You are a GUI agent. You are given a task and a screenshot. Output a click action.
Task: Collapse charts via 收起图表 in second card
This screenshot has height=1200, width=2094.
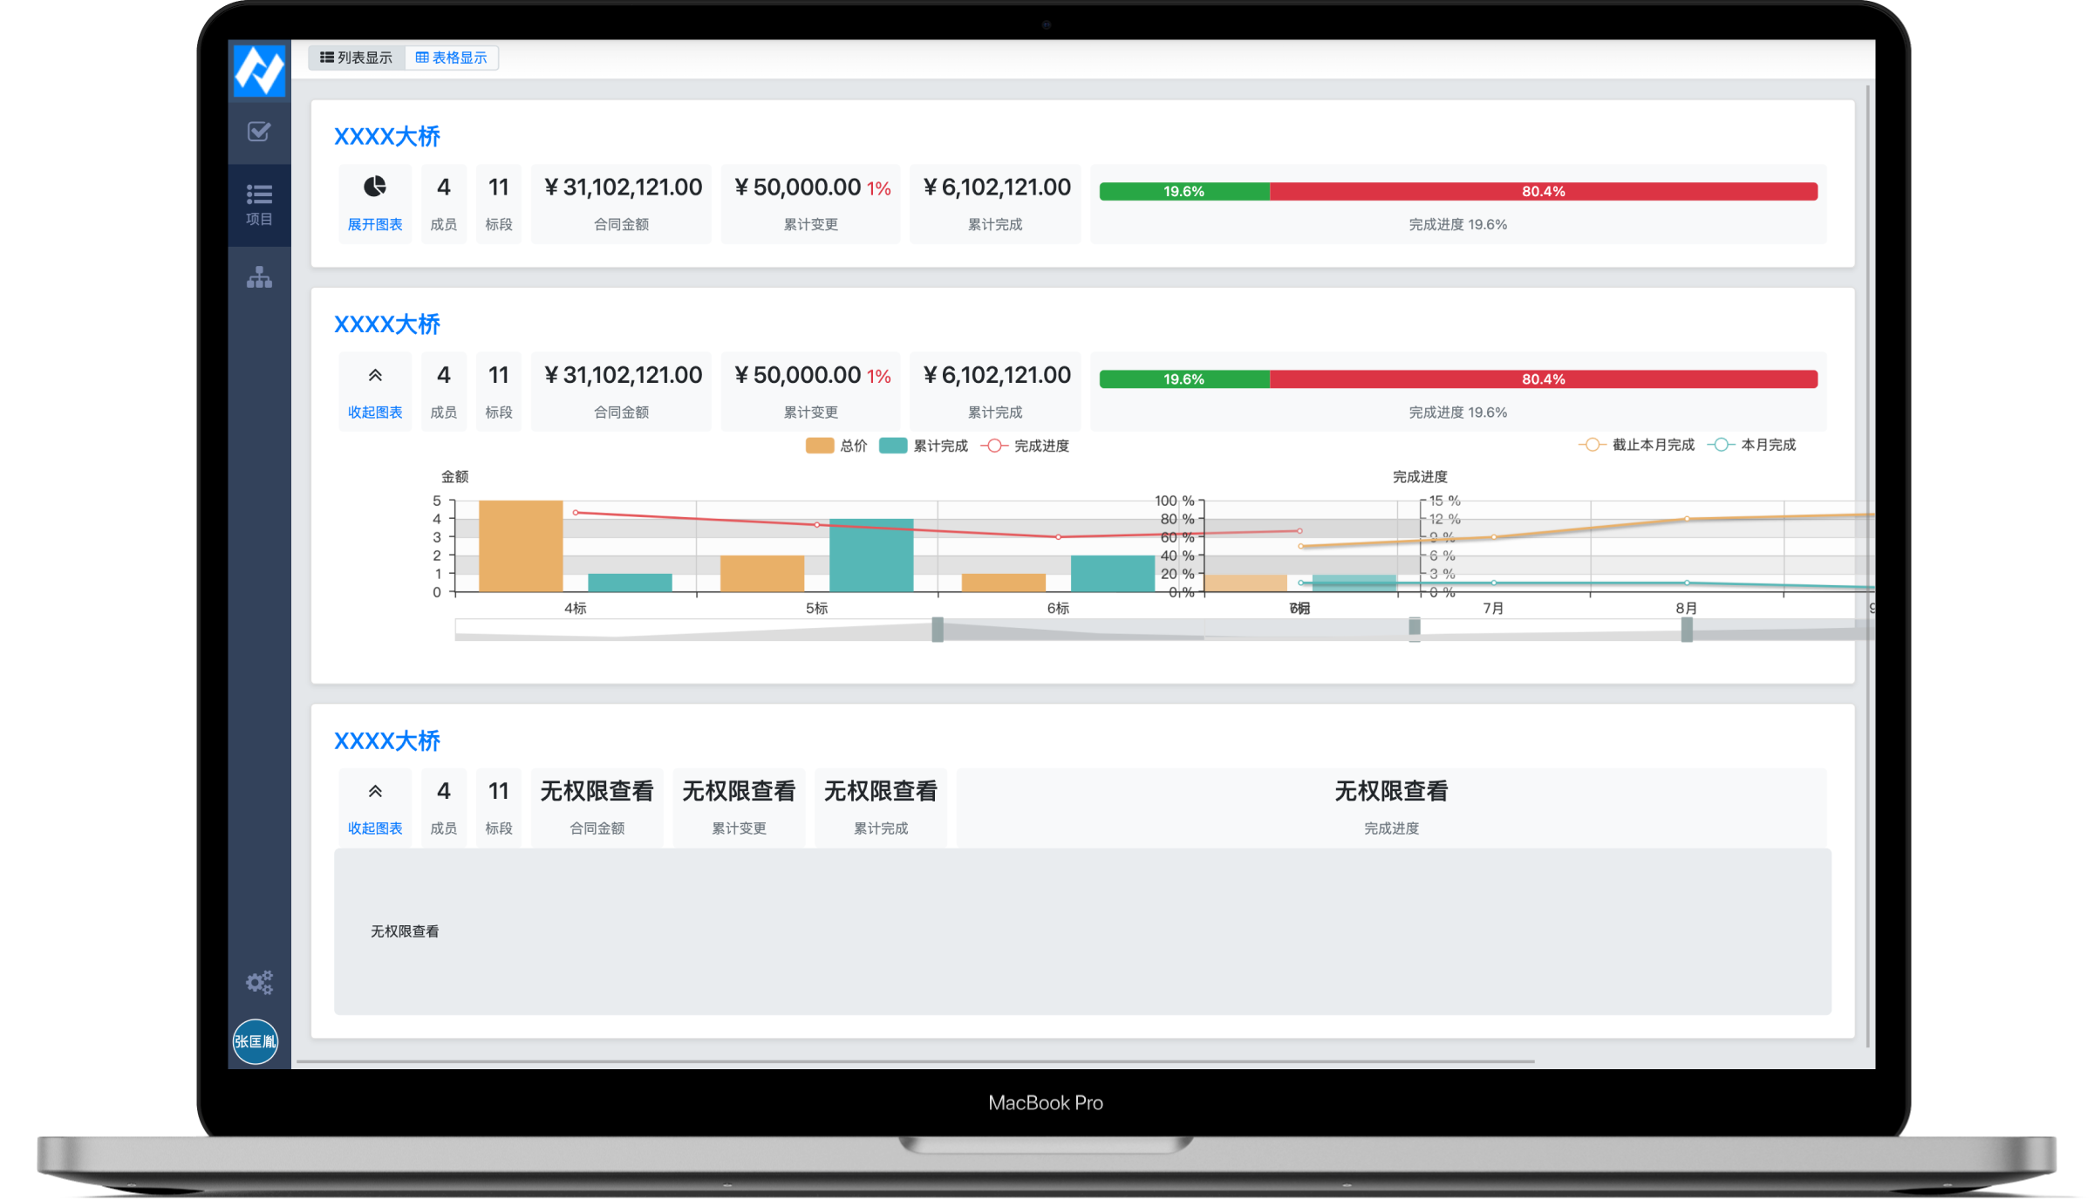pyautogui.click(x=375, y=412)
